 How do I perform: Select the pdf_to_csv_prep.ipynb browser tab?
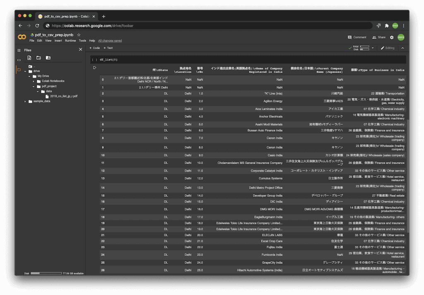[67, 17]
